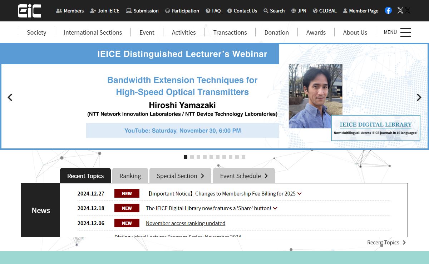The image size is (429, 264).
Task: Go to previous carousel slide arrow
Action: tap(10, 97)
